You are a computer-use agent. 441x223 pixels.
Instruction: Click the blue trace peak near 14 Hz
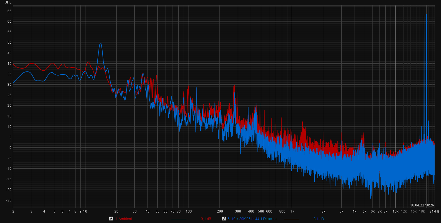pos(100,43)
